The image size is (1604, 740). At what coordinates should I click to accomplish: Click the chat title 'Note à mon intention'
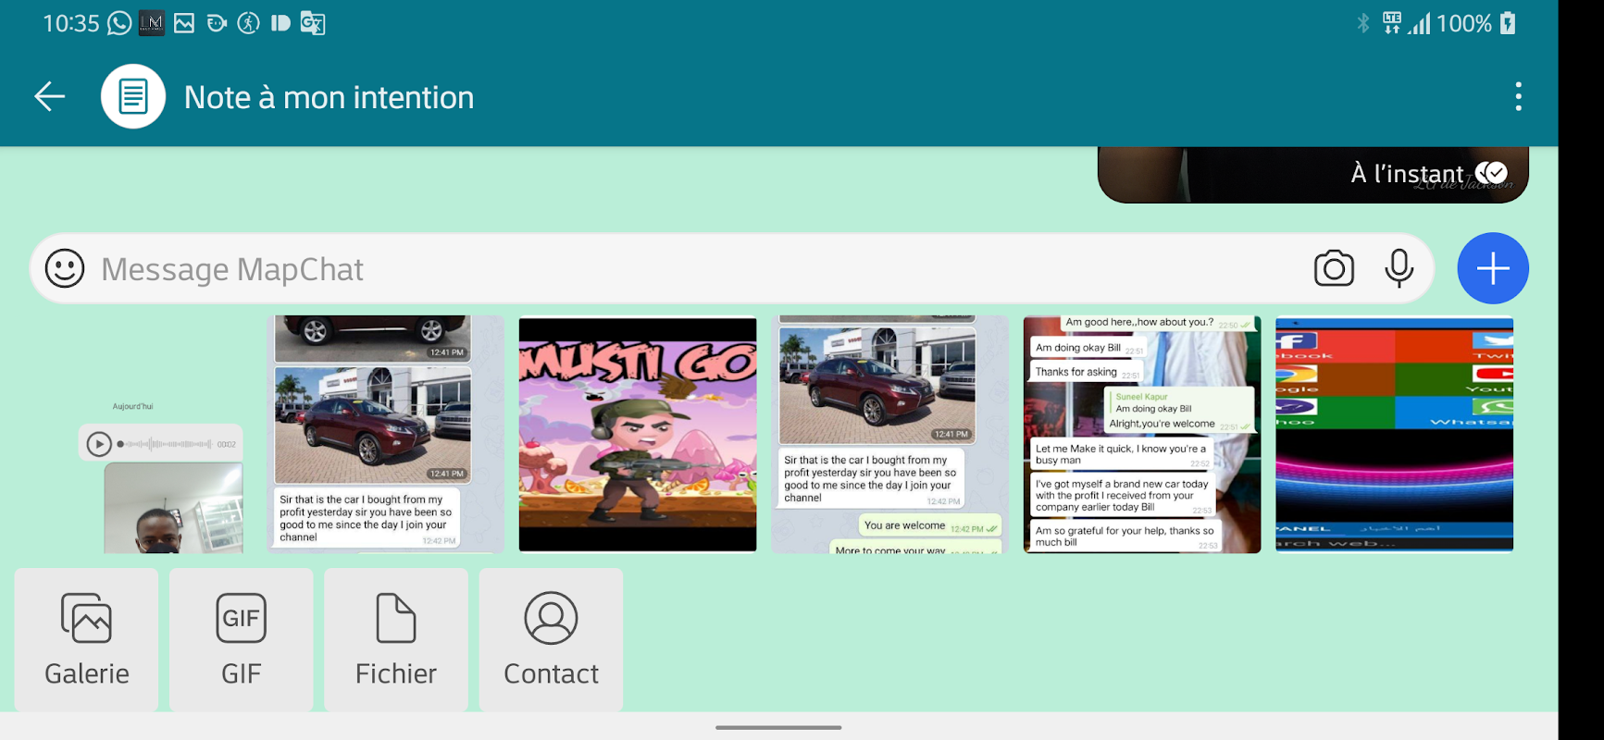pos(329,97)
